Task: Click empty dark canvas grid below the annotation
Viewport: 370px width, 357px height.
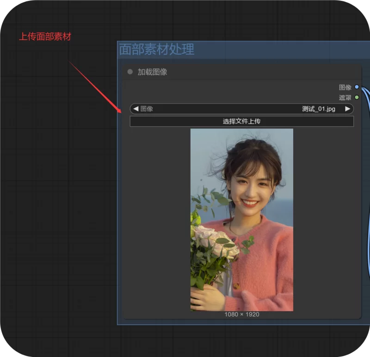Action: (55, 208)
